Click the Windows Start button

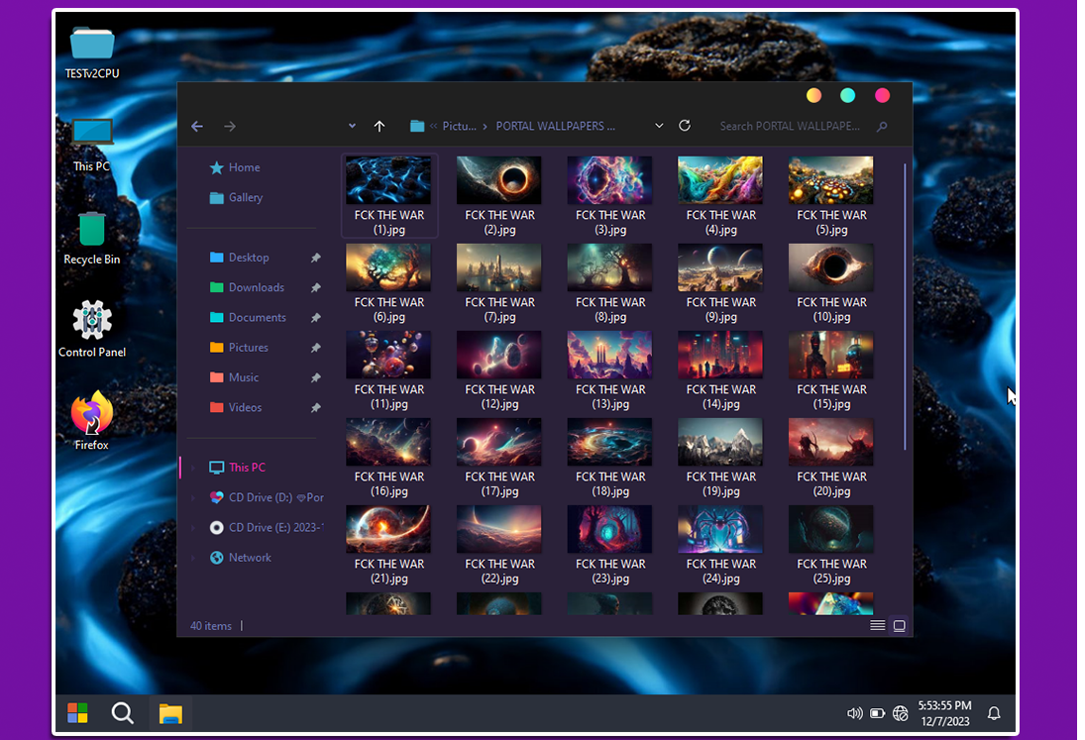coord(77,713)
